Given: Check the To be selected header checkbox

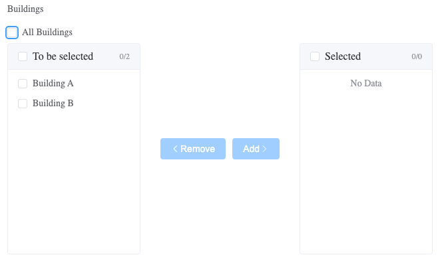Looking at the screenshot, I should click(x=23, y=56).
